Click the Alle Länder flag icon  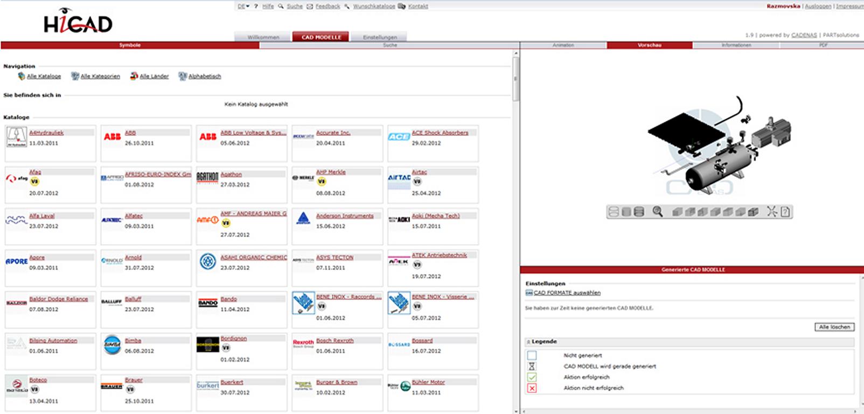pos(134,76)
